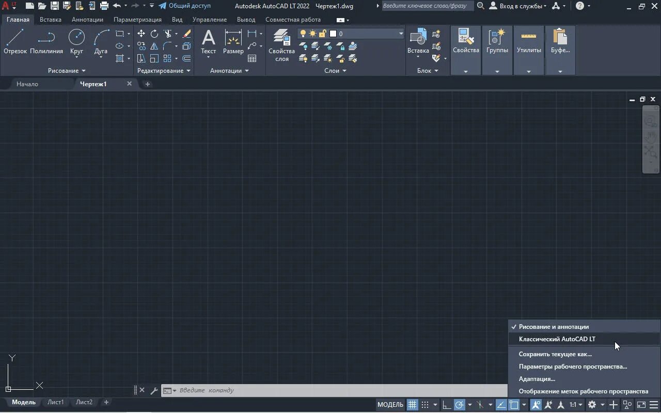Click the Rectangle tool icon

coord(120,34)
